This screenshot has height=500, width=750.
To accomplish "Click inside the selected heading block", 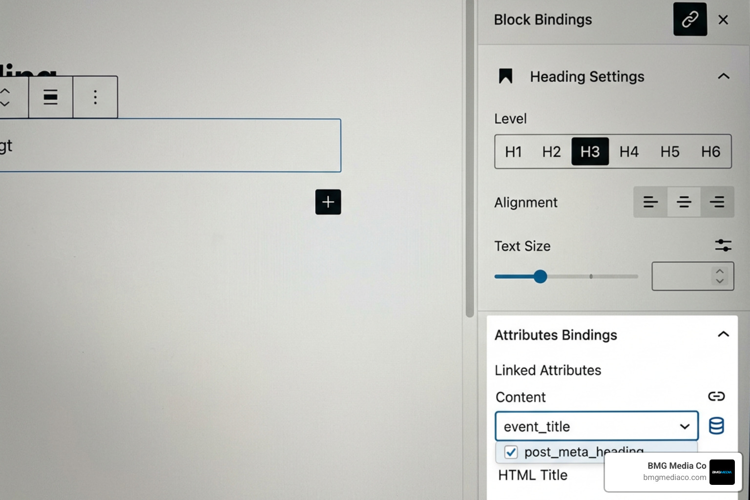I will click(x=170, y=146).
